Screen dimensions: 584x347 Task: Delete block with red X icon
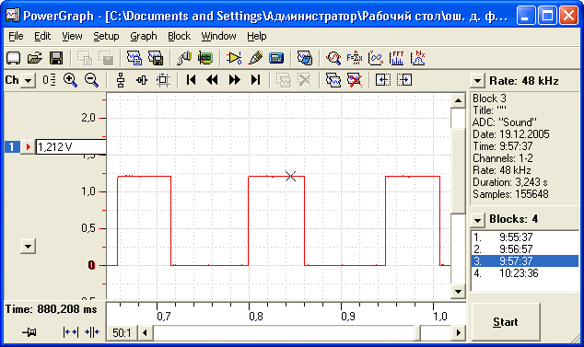coord(355,80)
